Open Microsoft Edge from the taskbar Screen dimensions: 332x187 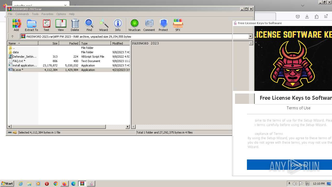pyautogui.click(x=73, y=184)
